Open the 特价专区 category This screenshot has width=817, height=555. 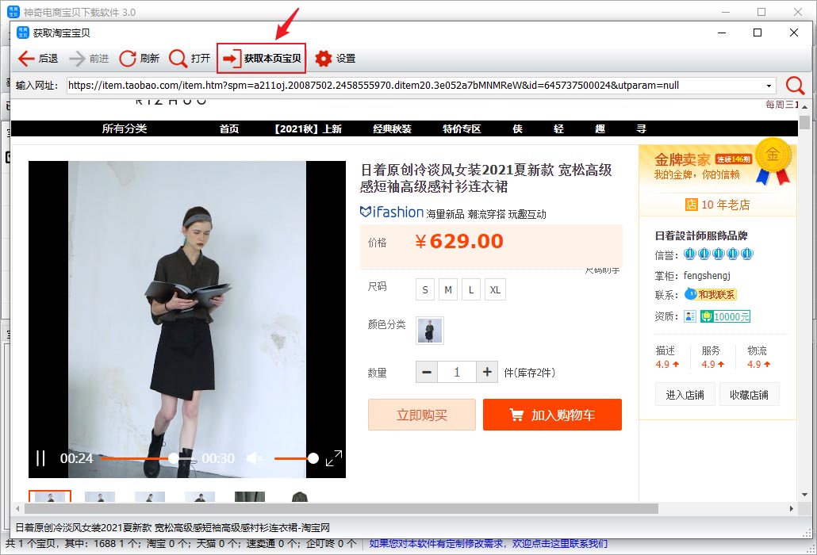tap(462, 128)
